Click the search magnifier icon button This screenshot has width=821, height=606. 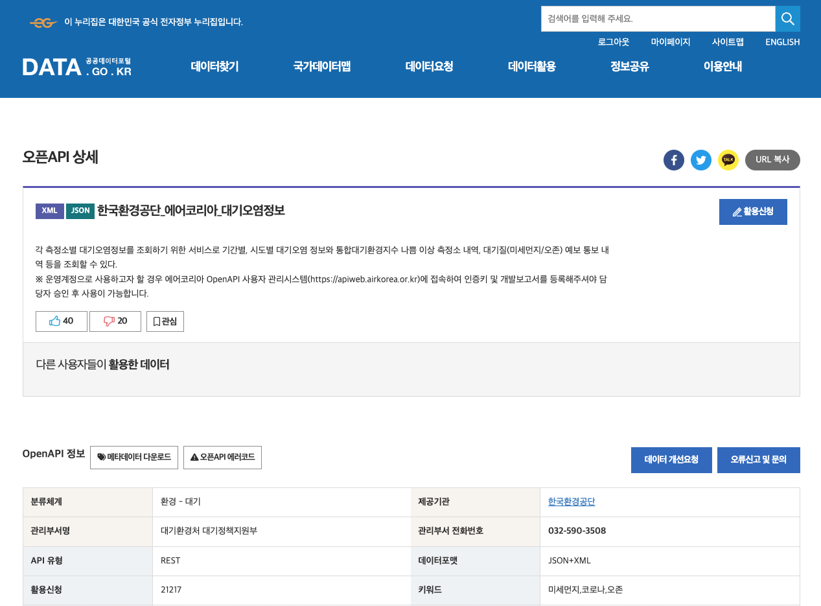(x=788, y=19)
